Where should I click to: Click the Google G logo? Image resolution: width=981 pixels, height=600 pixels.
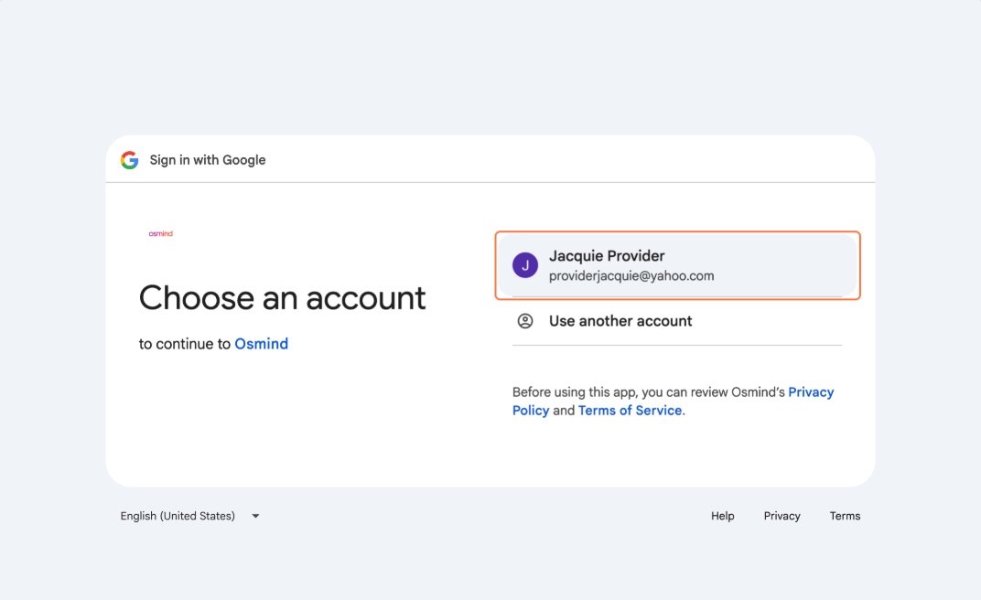[x=130, y=160]
